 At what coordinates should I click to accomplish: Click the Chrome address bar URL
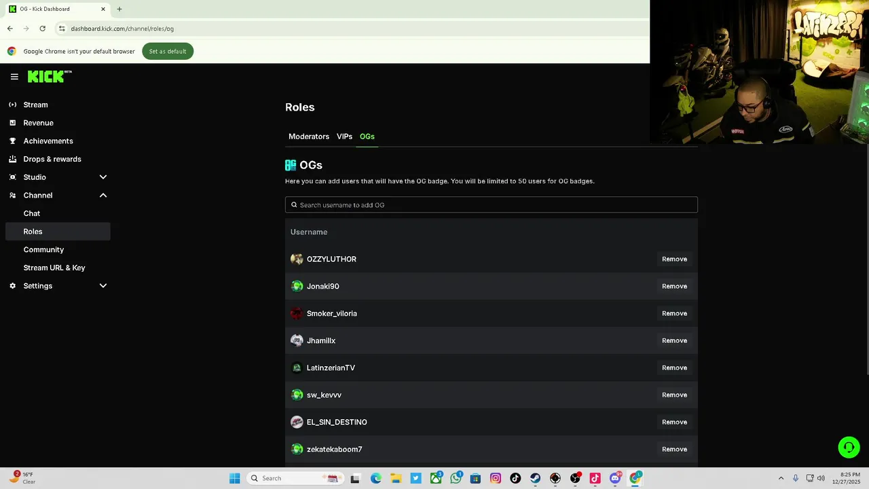[122, 29]
